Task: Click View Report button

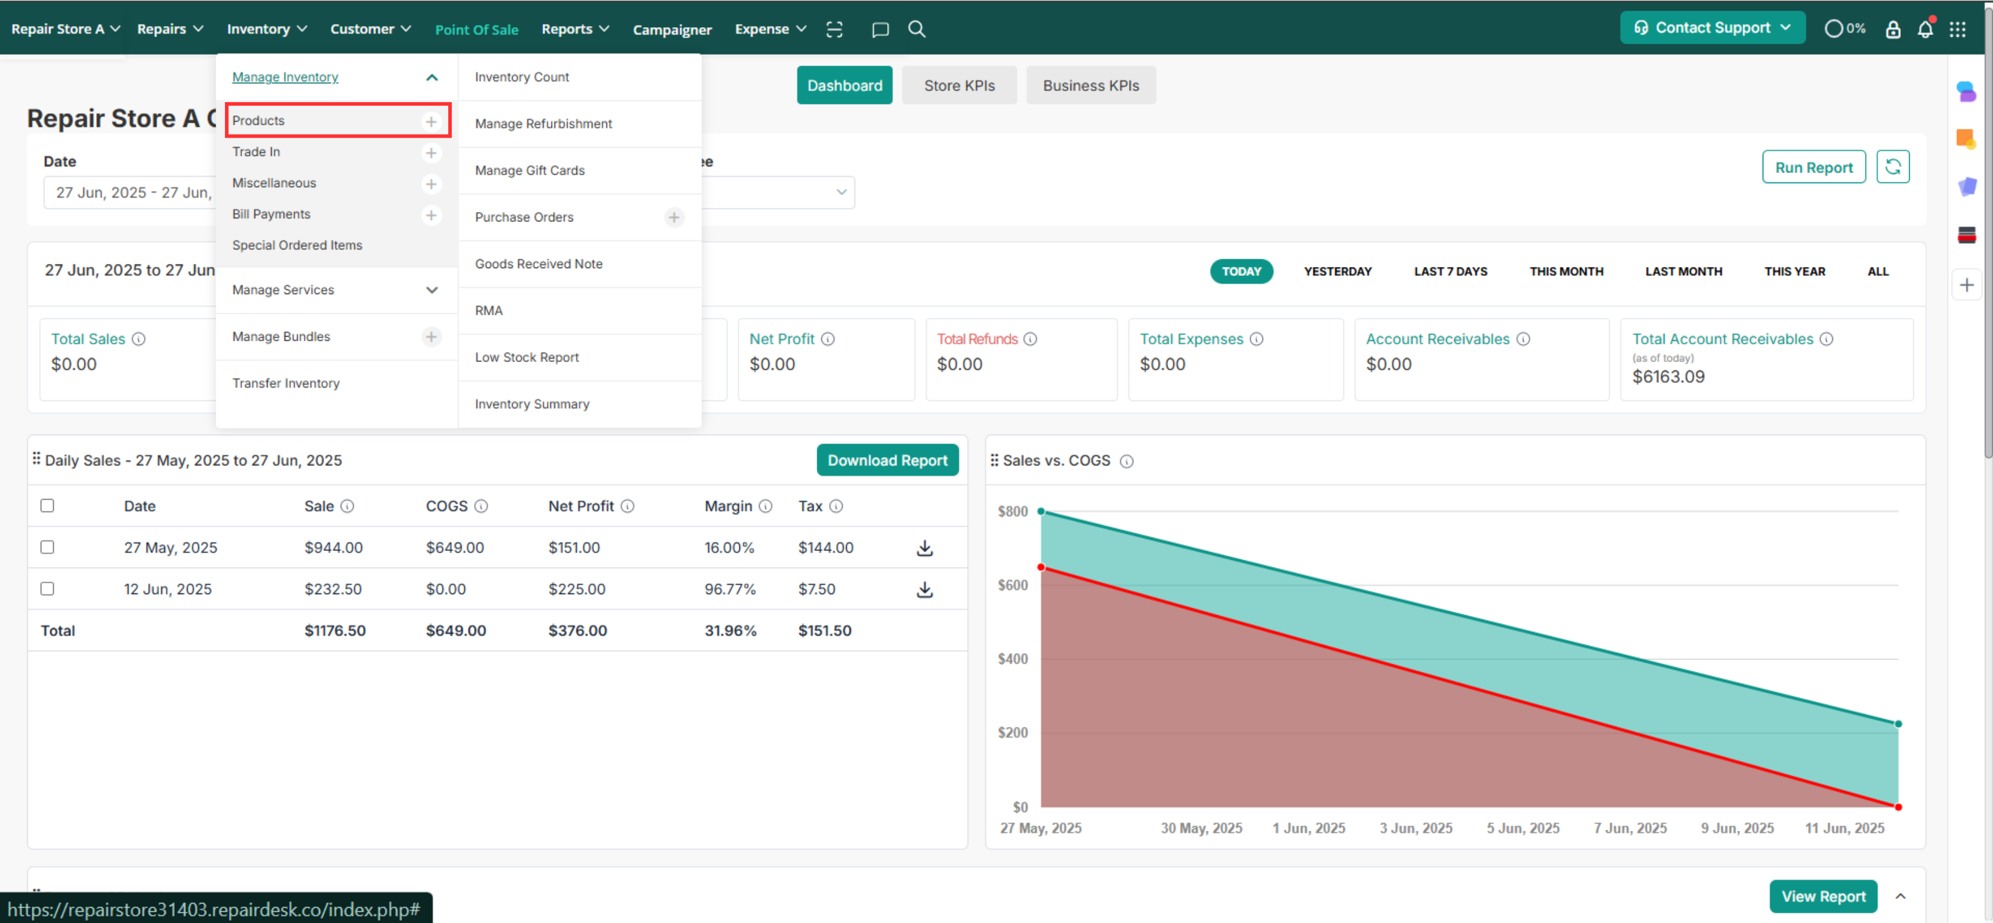Action: (1823, 896)
